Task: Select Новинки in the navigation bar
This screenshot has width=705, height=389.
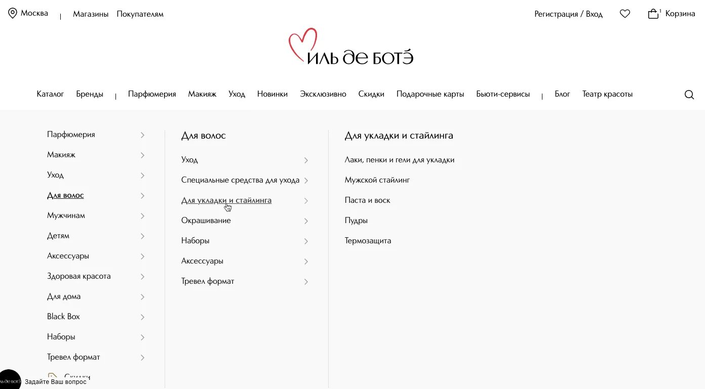Action: (x=272, y=94)
